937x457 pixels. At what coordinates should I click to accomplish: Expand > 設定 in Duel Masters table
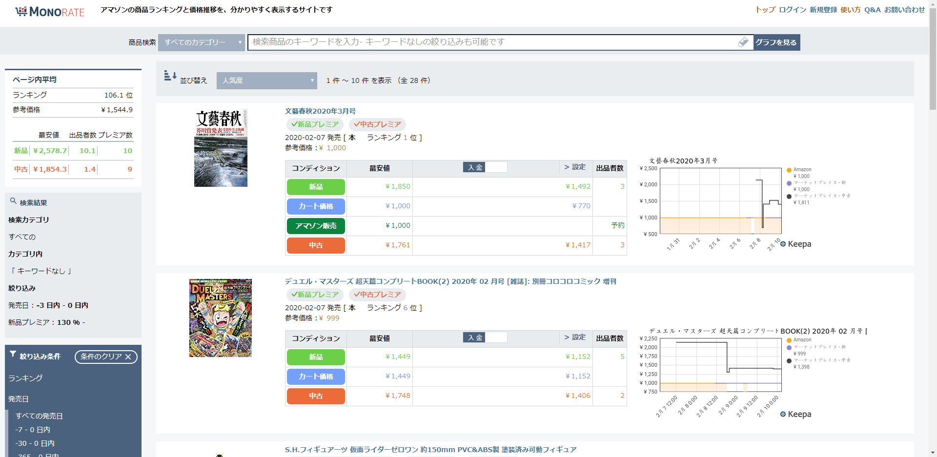(x=575, y=337)
